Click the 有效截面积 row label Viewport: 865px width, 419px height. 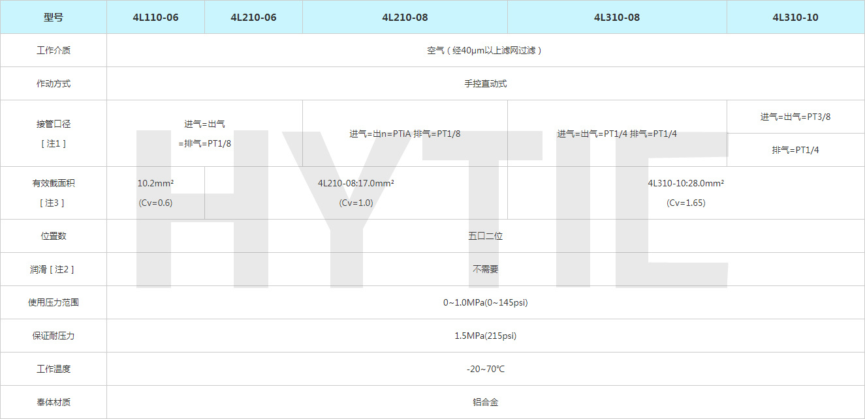(54, 183)
